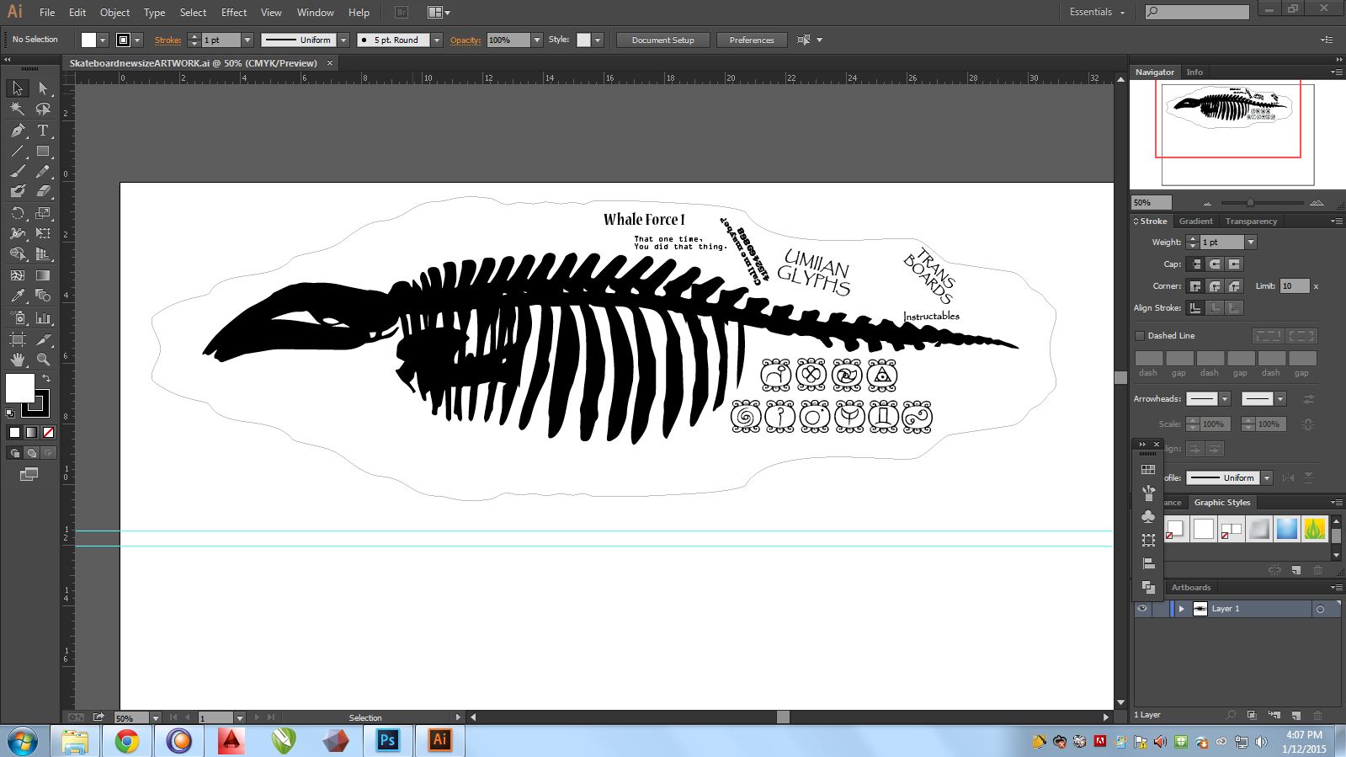The image size is (1346, 757).
Task: Click the Preferences button
Action: pos(752,40)
